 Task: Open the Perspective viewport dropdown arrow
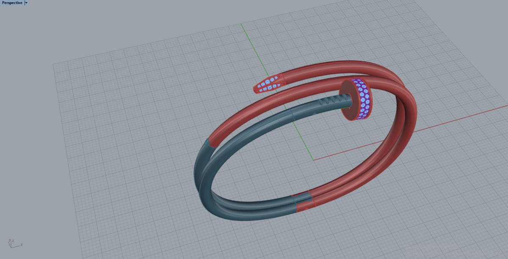coord(26,3)
